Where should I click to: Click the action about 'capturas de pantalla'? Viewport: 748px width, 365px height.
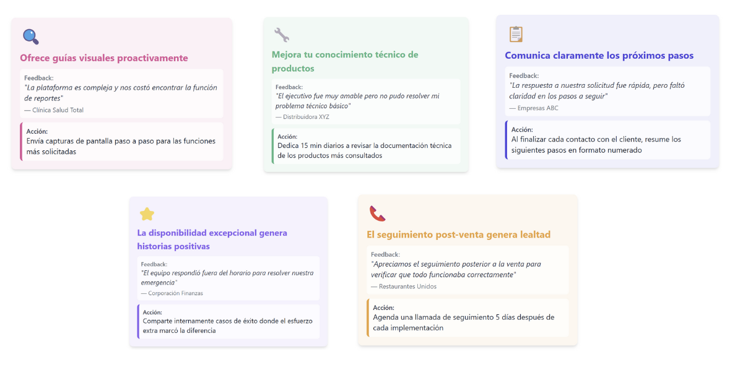tap(121, 146)
